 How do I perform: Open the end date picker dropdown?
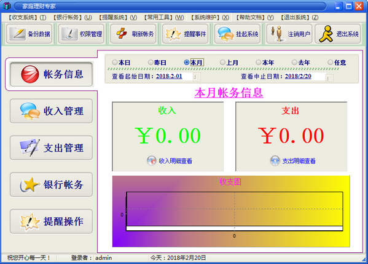(x=329, y=77)
